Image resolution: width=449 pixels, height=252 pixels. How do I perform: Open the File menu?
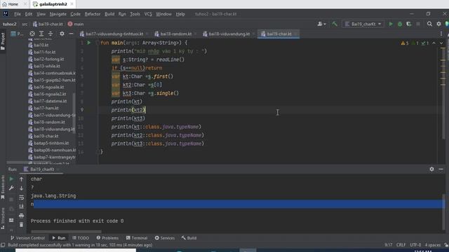click(x=18, y=14)
